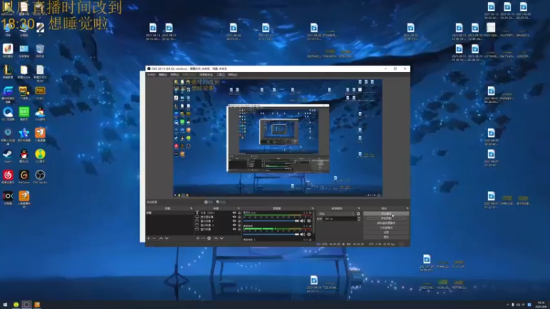Toggle visibility eye of last 窗口采集 source
This screenshot has width=550, height=309.
click(x=234, y=229)
